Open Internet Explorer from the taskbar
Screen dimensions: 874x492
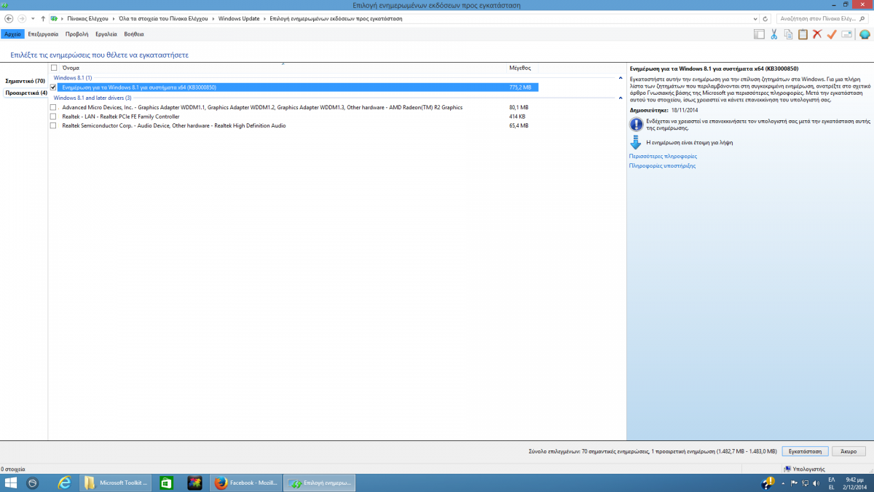click(64, 483)
